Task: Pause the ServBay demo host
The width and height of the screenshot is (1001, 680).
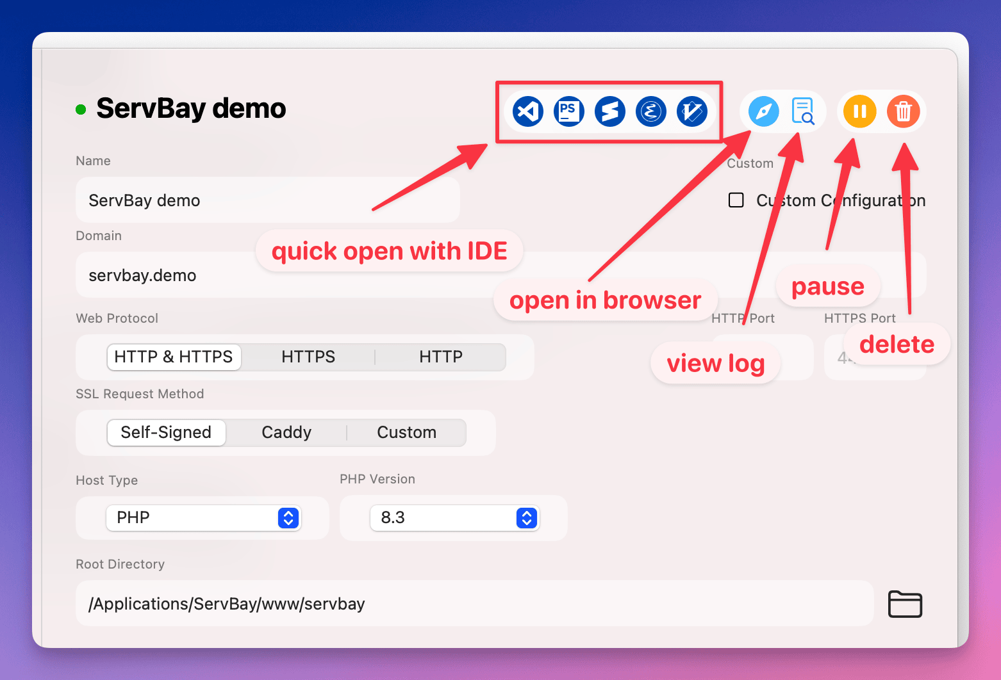Action: tap(859, 111)
